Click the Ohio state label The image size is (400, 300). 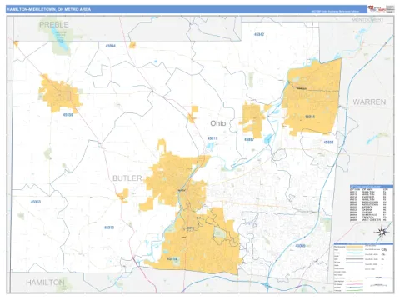[218, 123]
